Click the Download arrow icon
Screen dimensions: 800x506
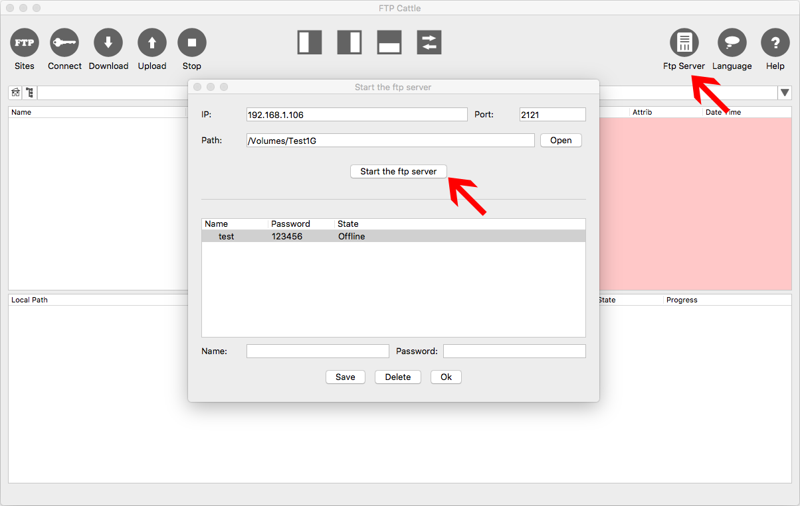[x=108, y=42]
